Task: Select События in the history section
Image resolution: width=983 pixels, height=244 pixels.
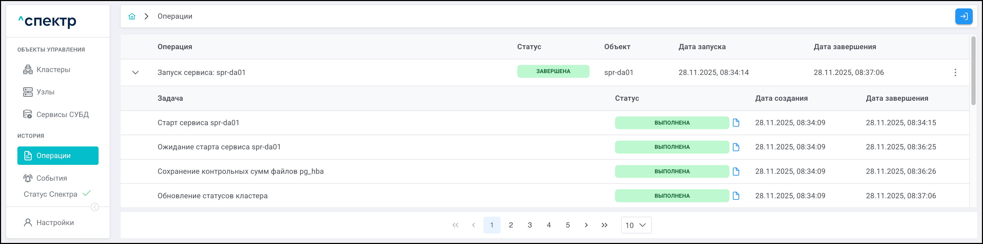Action: coord(51,178)
